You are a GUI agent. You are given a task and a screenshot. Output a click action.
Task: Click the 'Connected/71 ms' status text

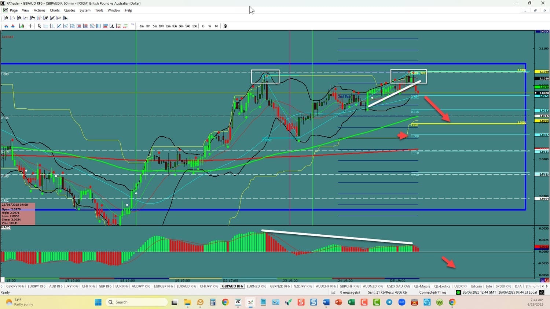433,292
